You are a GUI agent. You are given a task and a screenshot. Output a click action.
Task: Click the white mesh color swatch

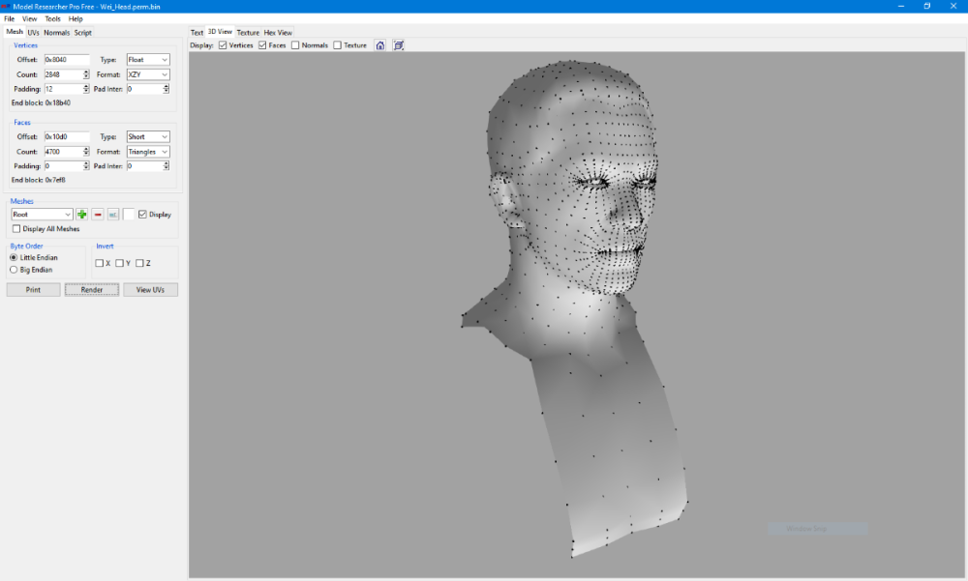coord(129,215)
